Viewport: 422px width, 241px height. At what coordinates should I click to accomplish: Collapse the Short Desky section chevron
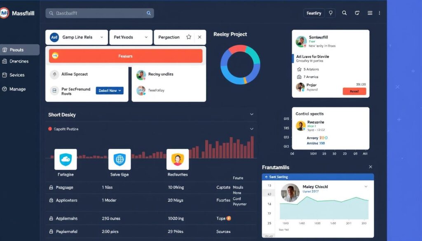[251, 115]
